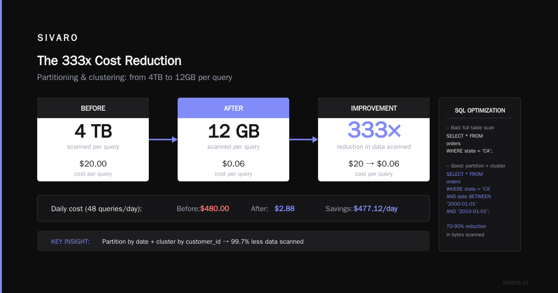The height and width of the screenshot is (293, 558).
Task: Click the "$20.00" cost per query value
Action: click(x=93, y=164)
